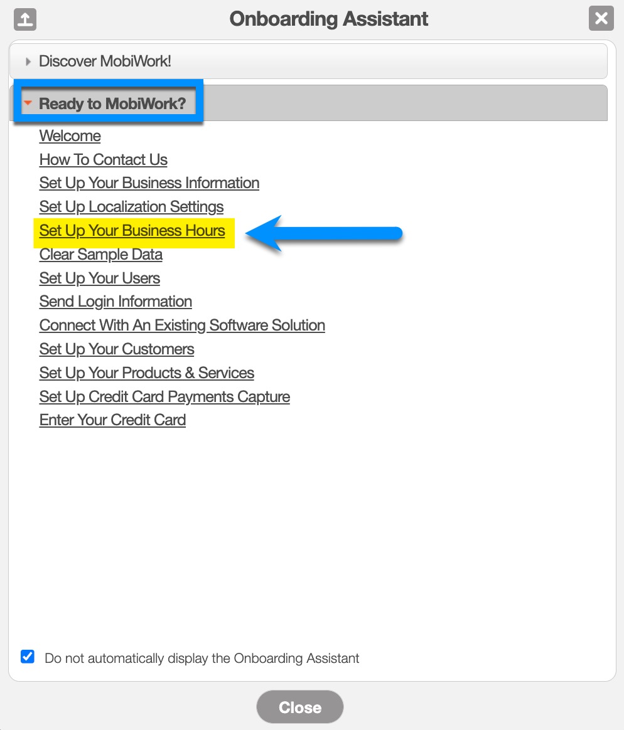Select Set Up Your Business Hours
This screenshot has height=730, width=624.
132,231
